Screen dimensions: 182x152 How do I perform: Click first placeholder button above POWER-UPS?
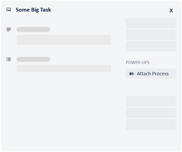pos(151,23)
